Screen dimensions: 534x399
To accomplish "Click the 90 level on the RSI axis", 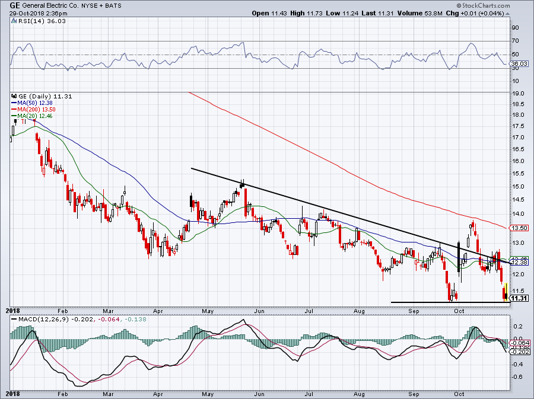I will [x=515, y=27].
